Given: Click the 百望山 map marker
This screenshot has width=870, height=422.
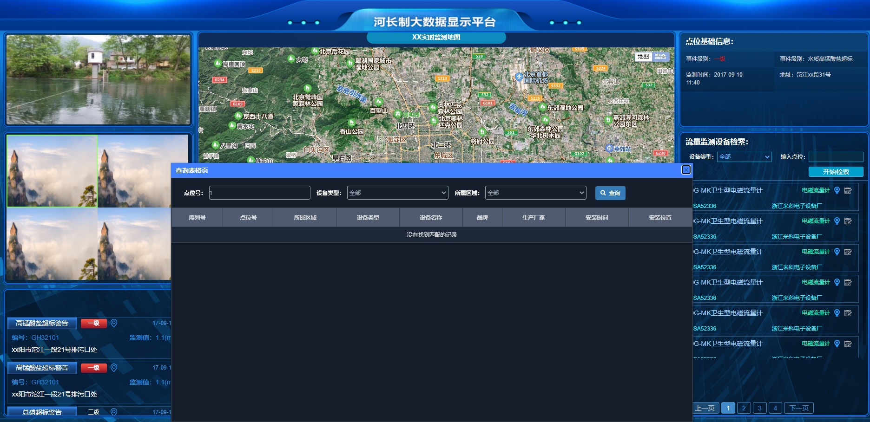Looking at the screenshot, I should pos(379,102).
